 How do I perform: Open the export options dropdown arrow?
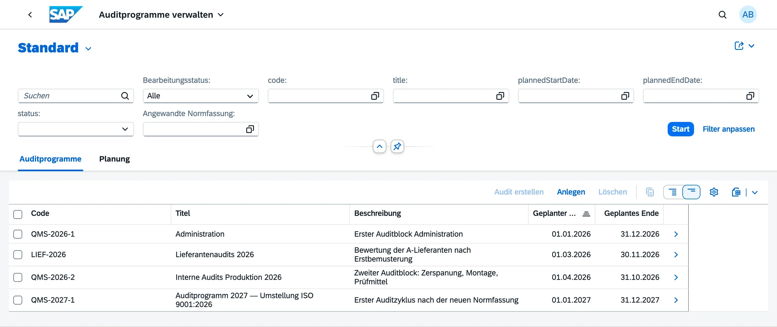click(x=754, y=192)
